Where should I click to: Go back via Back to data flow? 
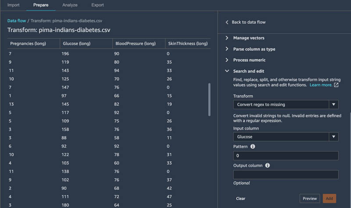(x=248, y=22)
